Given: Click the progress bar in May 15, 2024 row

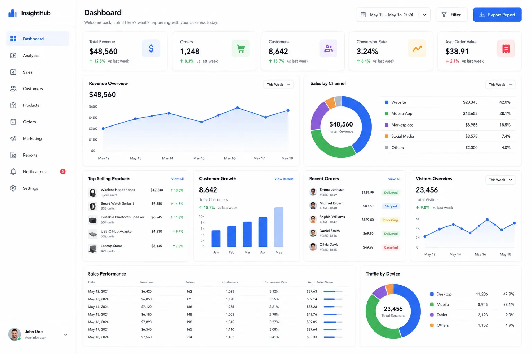Looking at the screenshot, I should [x=333, y=314].
